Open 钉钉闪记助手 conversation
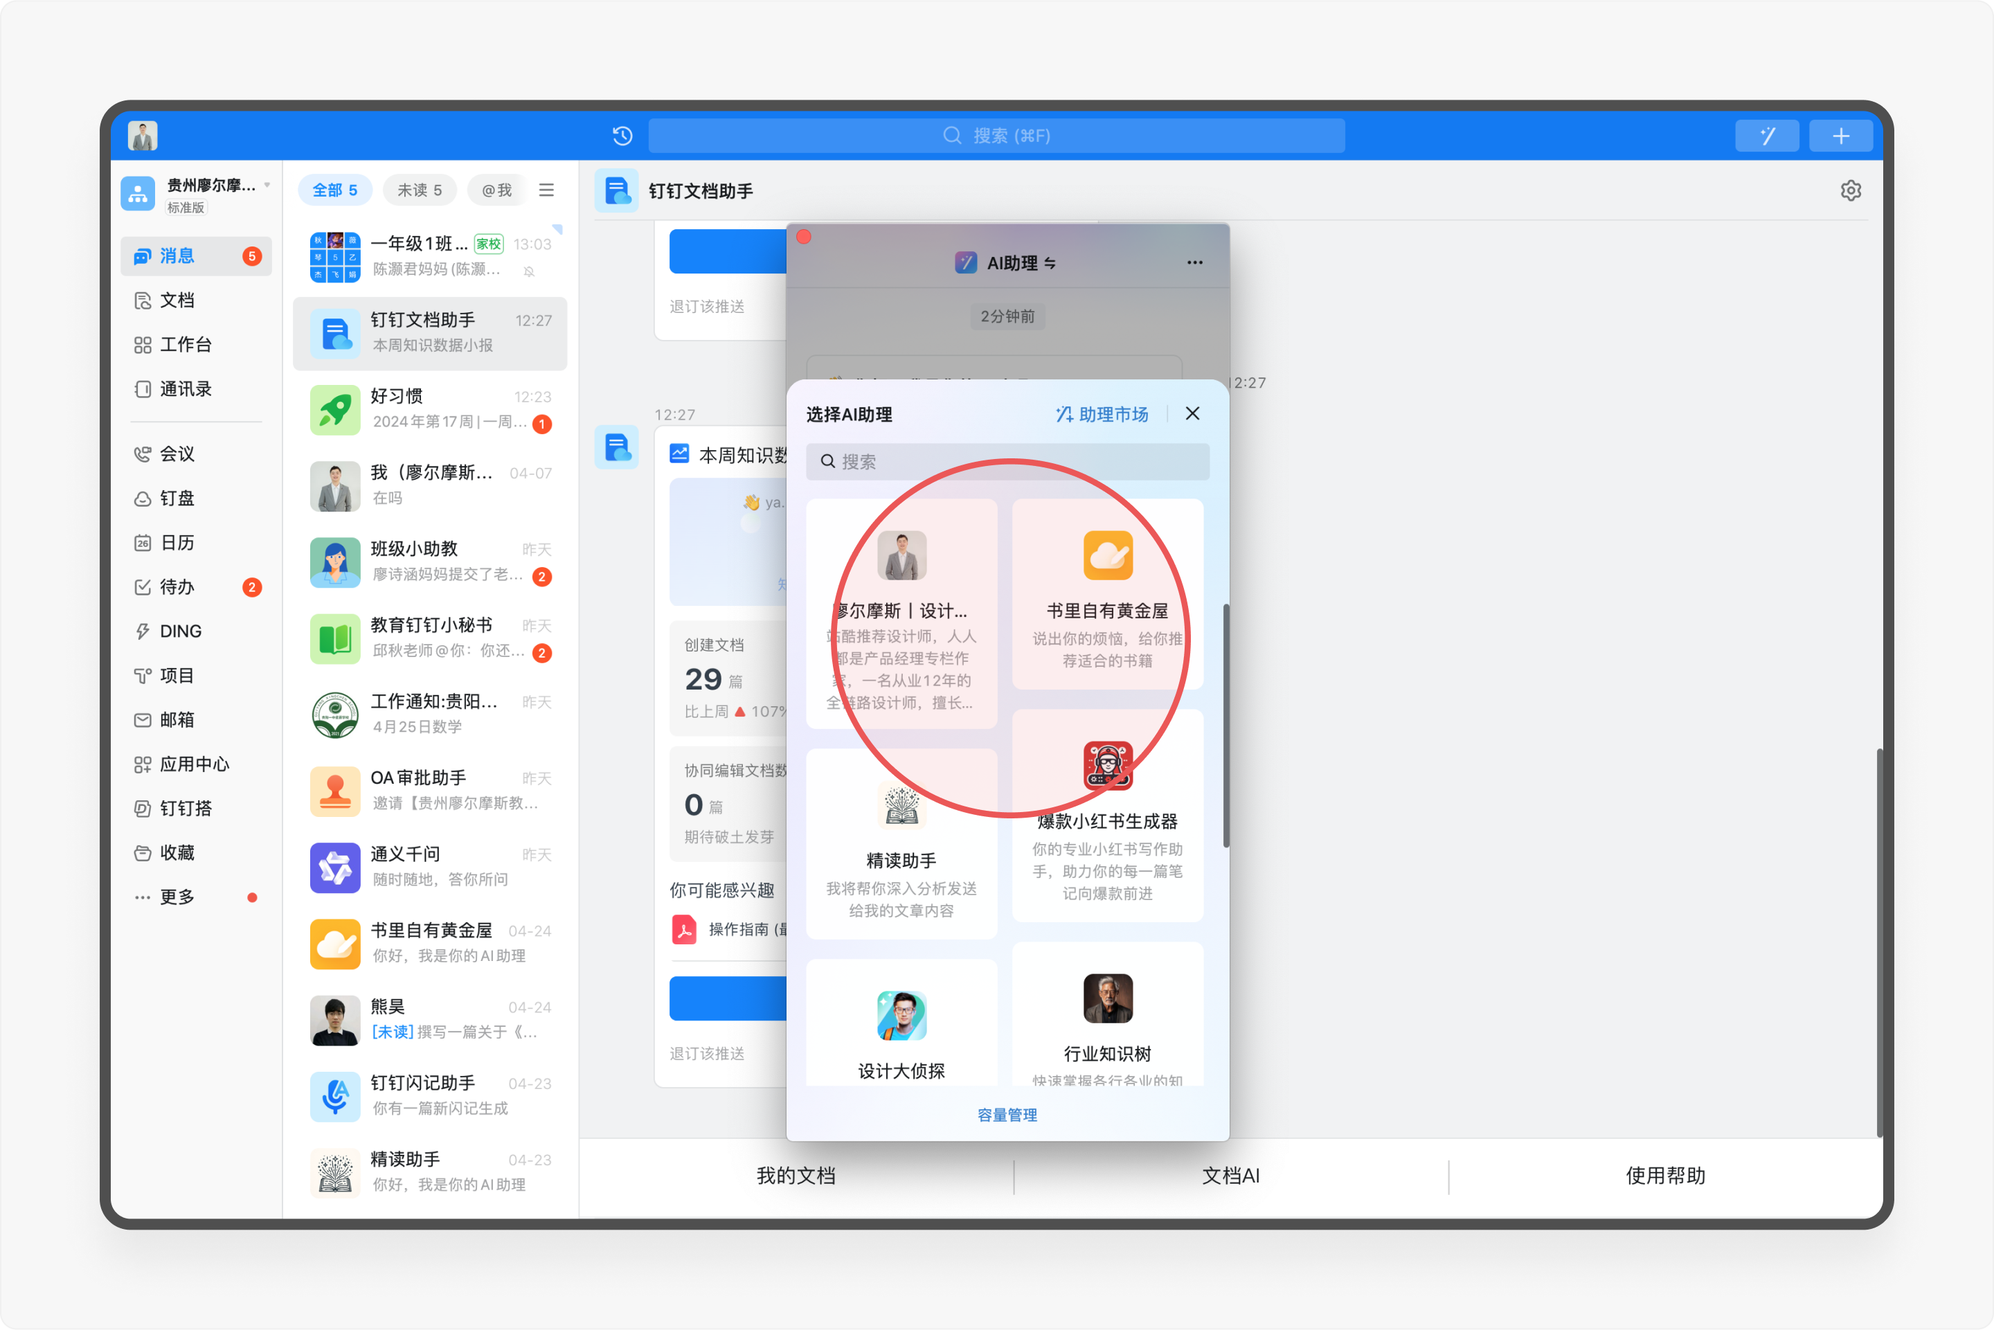 click(x=430, y=1096)
